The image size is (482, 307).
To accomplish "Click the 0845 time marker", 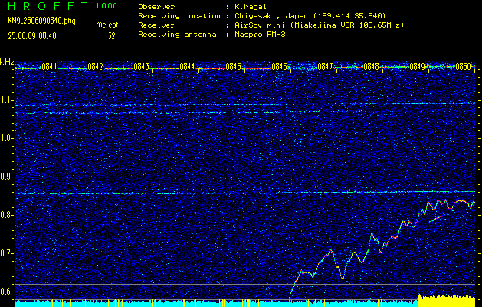I will pyautogui.click(x=233, y=66).
